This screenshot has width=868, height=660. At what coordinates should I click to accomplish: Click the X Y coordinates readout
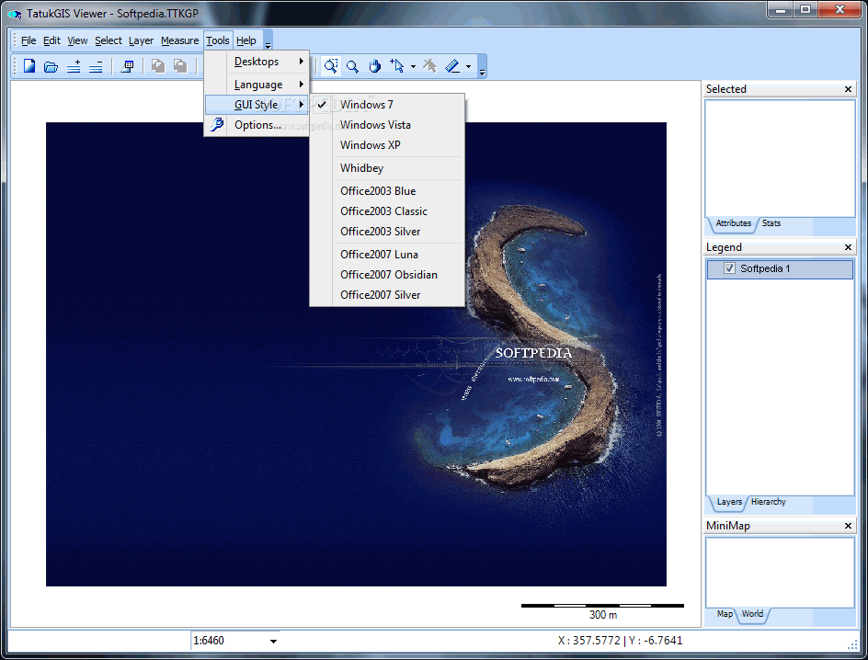pyautogui.click(x=620, y=641)
